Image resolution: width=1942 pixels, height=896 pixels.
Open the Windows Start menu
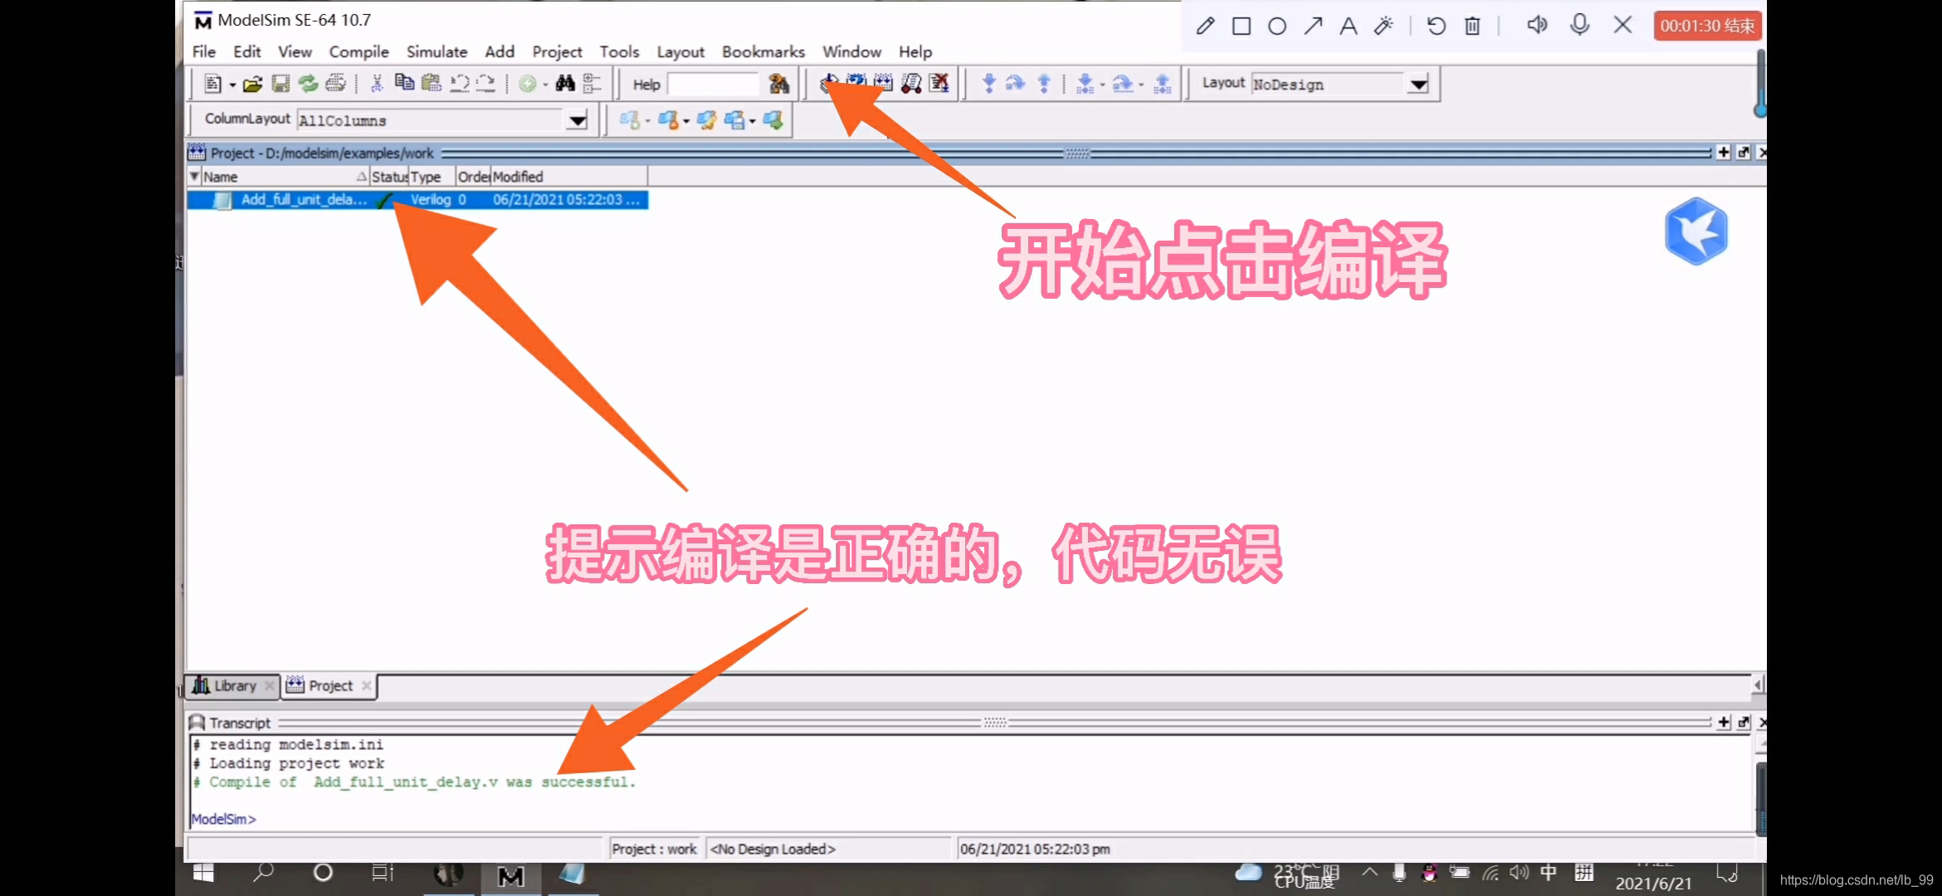[202, 874]
